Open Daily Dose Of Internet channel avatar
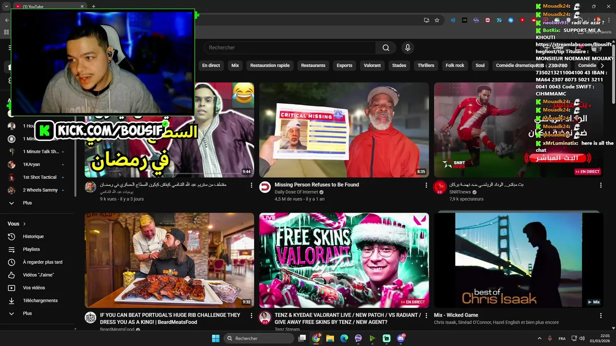 tap(265, 187)
